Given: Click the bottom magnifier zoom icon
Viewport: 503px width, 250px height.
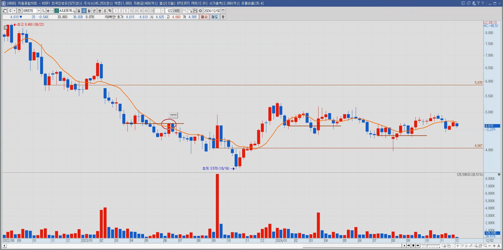Looking at the screenshot, I should click(x=485, y=246).
